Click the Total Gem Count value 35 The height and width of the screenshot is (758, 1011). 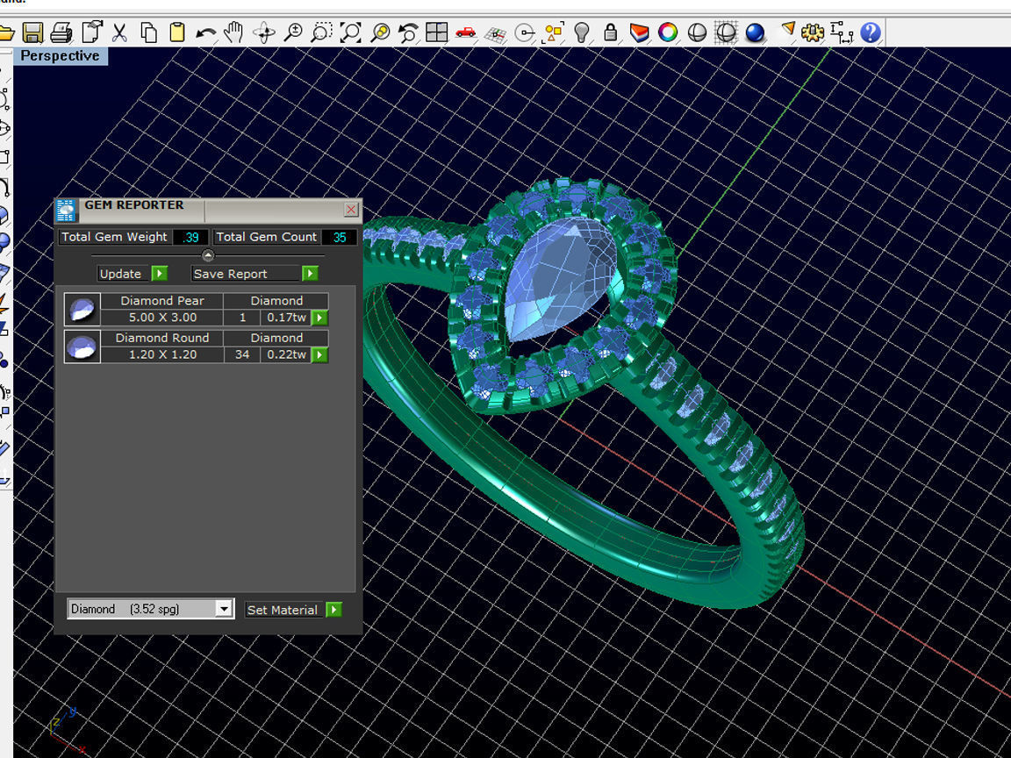[339, 237]
